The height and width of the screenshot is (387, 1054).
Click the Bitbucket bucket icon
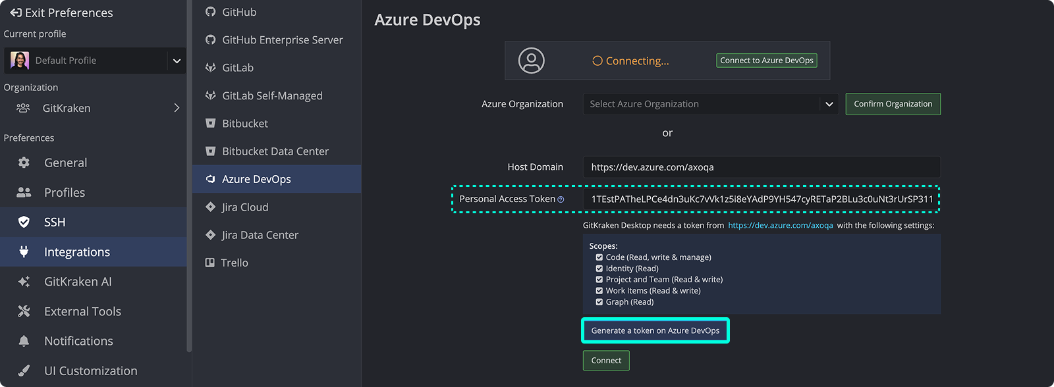click(210, 123)
